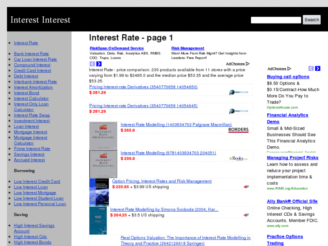This screenshot has height=246, width=328.
Task: Open the Loan Interest link
Action: [x=26, y=126]
